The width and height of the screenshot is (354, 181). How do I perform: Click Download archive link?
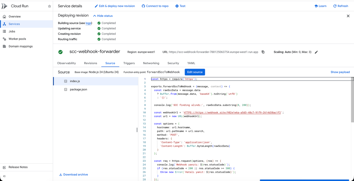pos(74,175)
